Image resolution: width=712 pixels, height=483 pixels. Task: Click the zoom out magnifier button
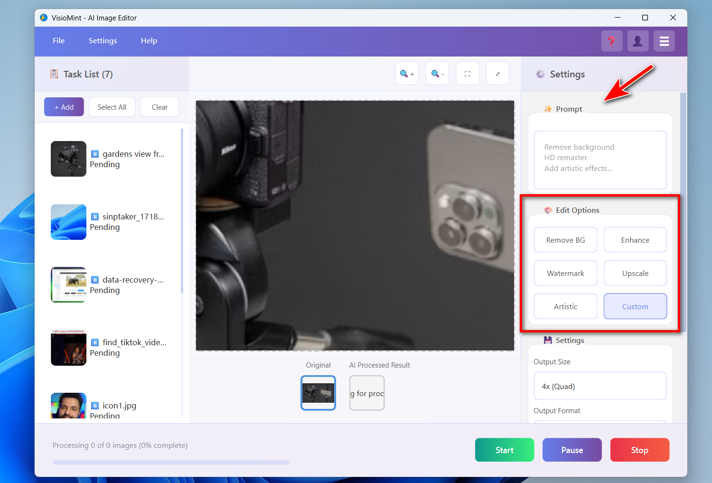[x=437, y=74]
